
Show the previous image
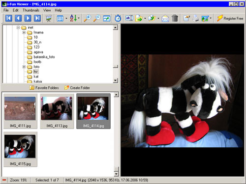18,18
